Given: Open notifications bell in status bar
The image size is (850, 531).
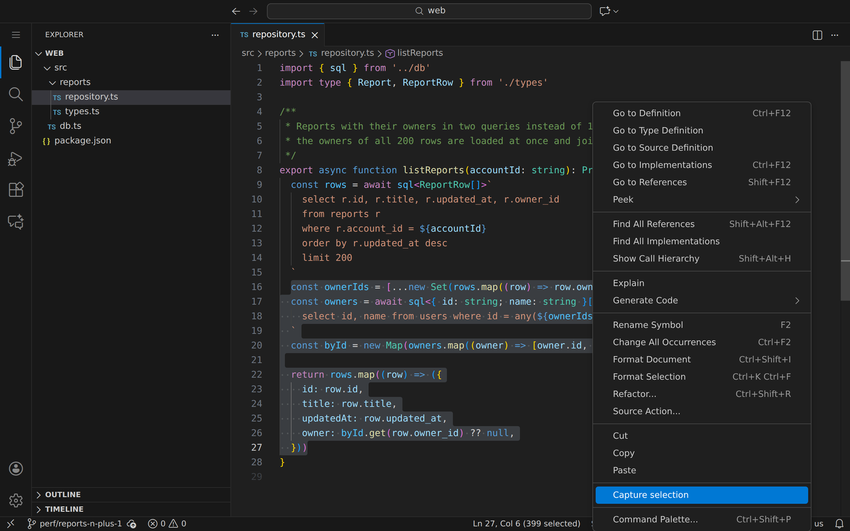Looking at the screenshot, I should click(x=839, y=524).
